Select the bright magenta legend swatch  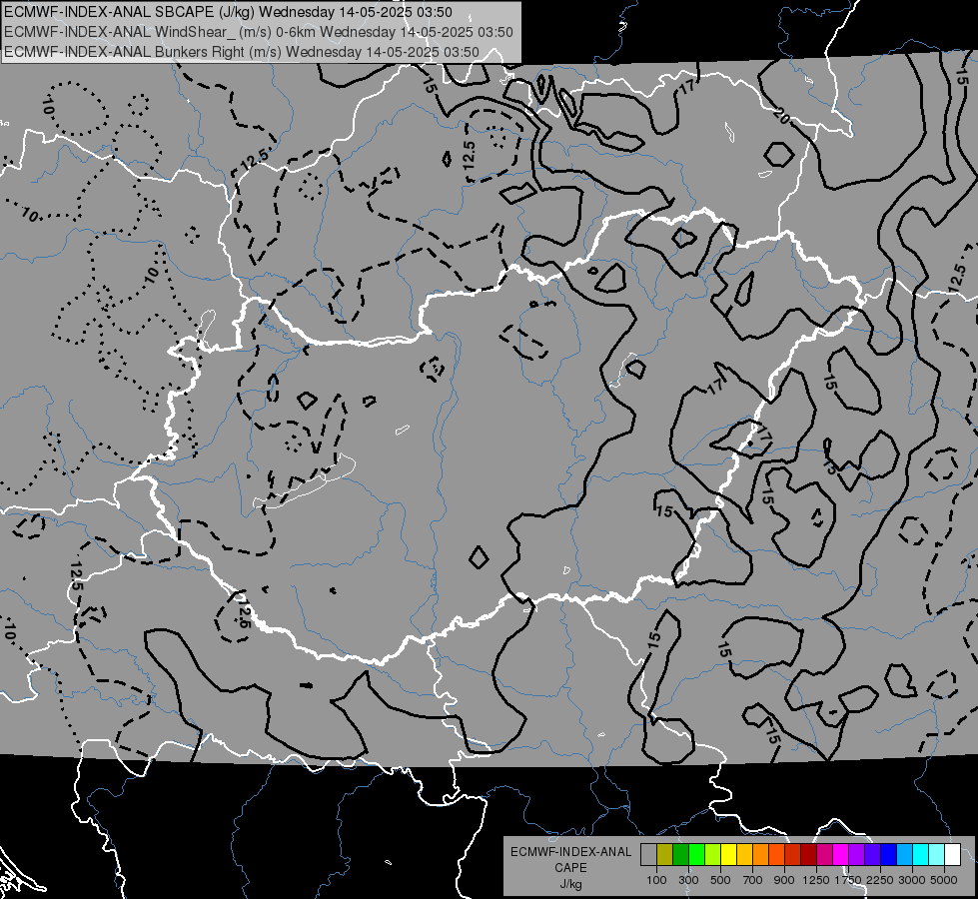click(841, 854)
